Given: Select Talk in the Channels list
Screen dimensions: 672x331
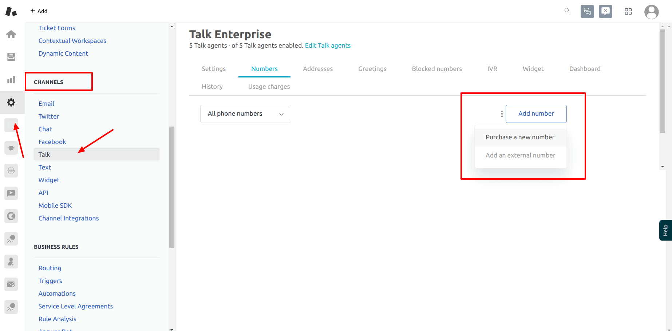Looking at the screenshot, I should coord(96,155).
